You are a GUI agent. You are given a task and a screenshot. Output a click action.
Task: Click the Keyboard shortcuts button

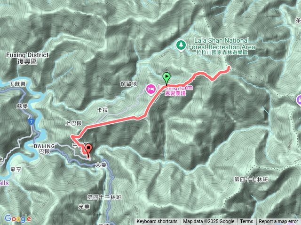click(x=157, y=222)
